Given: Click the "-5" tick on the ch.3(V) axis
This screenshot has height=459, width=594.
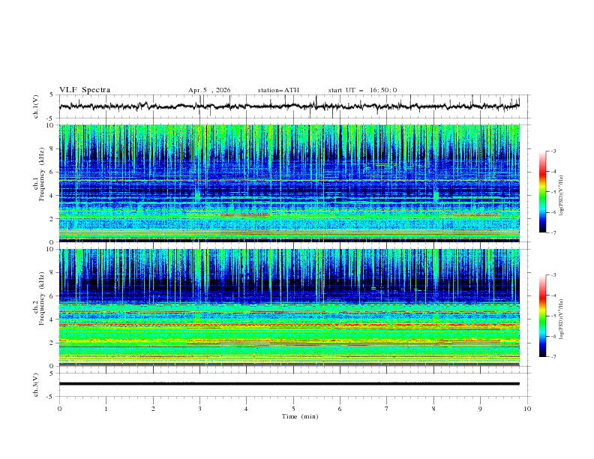Looking at the screenshot, I should point(51,397).
